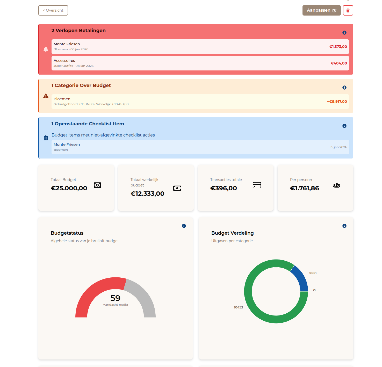
Task: Click the 1 Openstaande Checklist Item heading
Action: pos(88,124)
